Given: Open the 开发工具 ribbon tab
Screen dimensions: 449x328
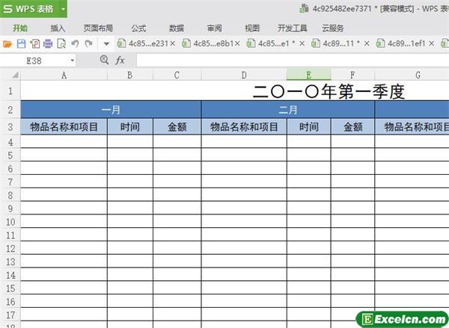Looking at the screenshot, I should tap(292, 28).
